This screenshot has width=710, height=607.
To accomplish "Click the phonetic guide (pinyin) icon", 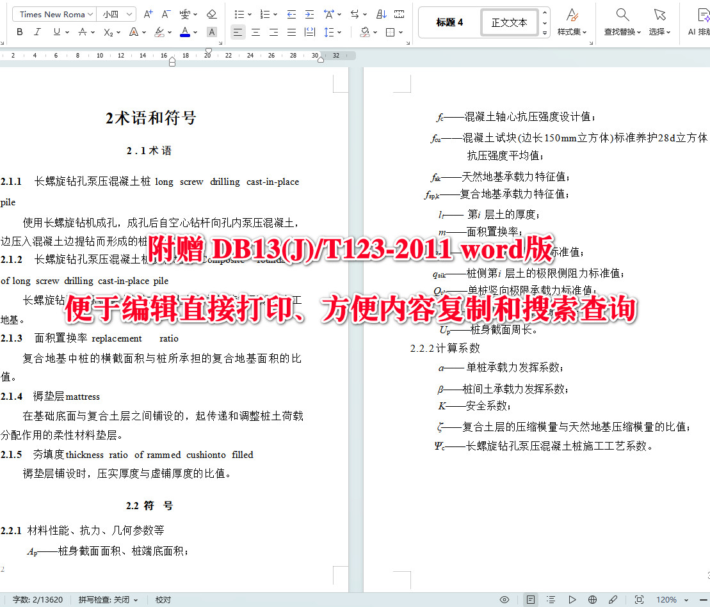I will point(185,15).
